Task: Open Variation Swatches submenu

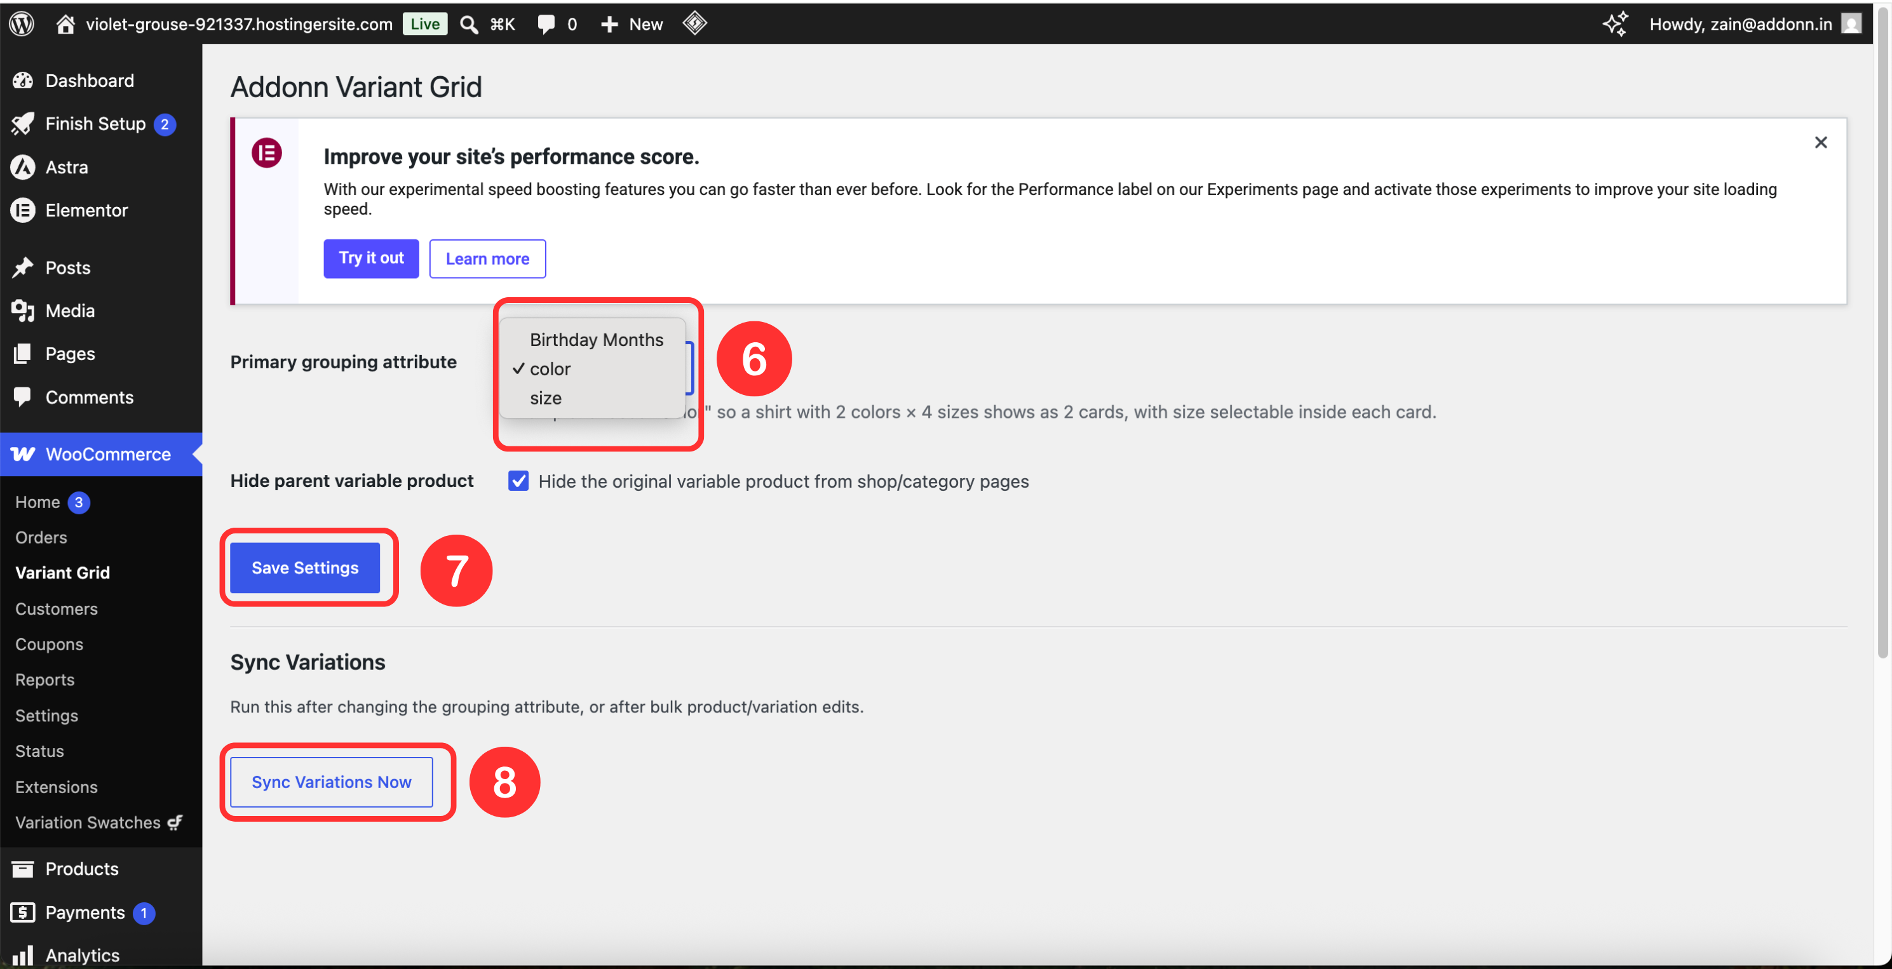Action: 98,823
